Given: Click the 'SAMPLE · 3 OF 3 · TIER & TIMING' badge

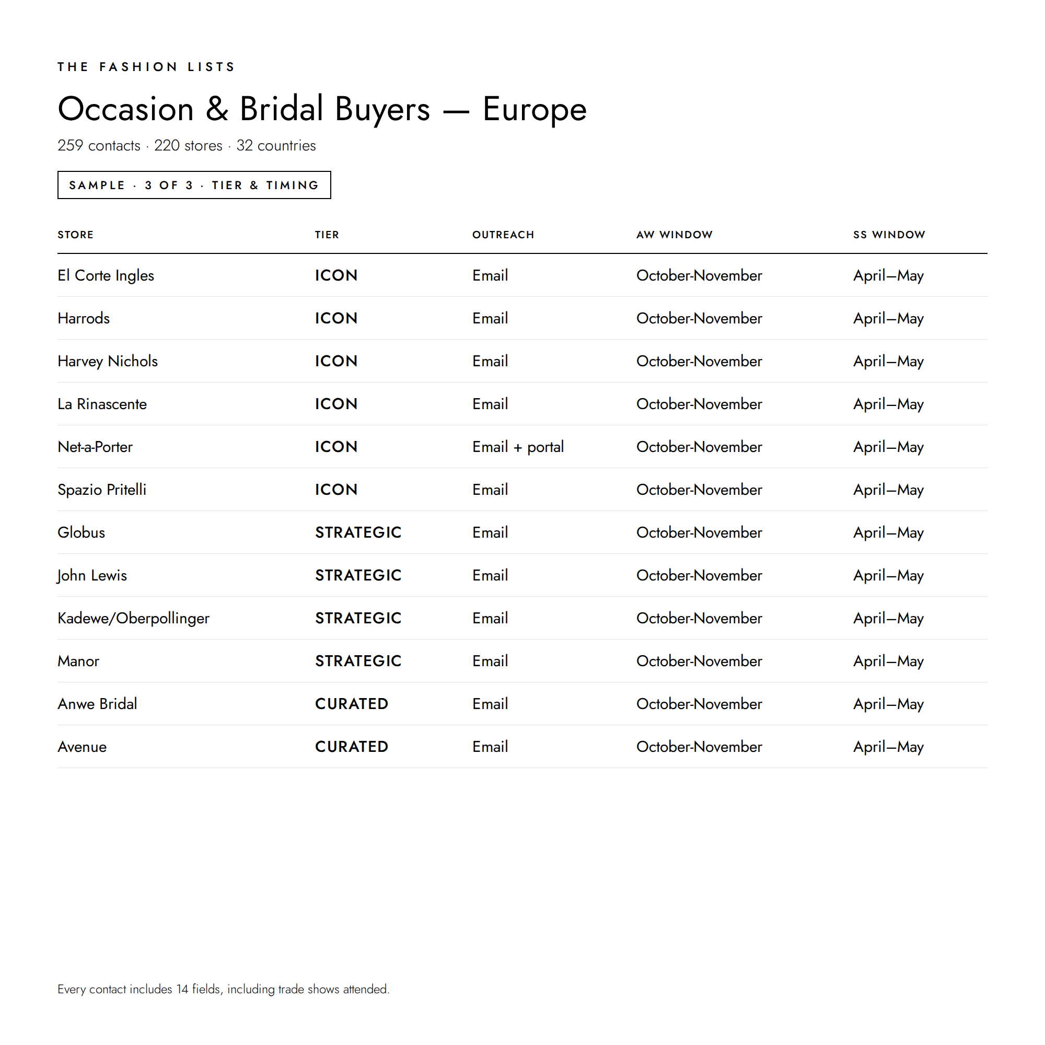Looking at the screenshot, I should point(194,185).
